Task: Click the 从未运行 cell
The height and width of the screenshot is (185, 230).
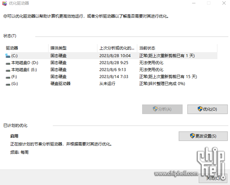Action: pyautogui.click(x=107, y=84)
